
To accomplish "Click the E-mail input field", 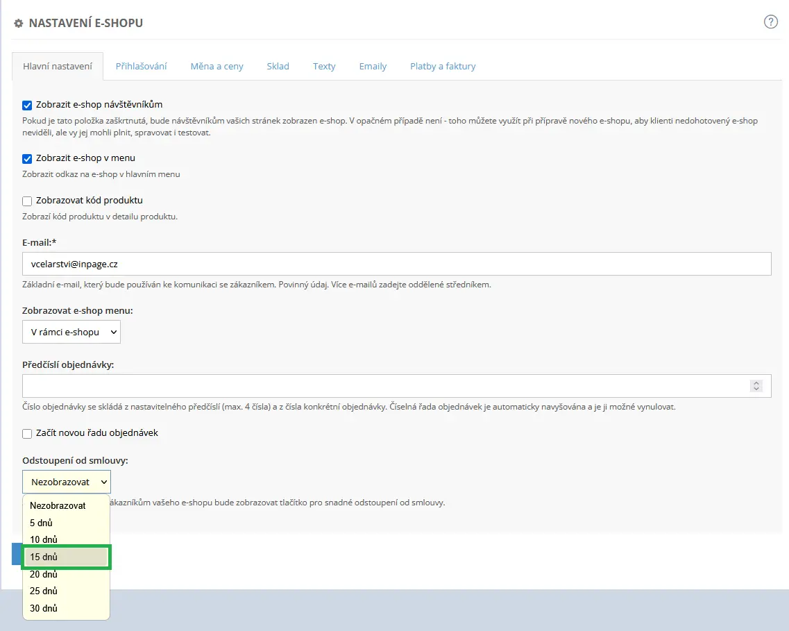I will [x=396, y=264].
